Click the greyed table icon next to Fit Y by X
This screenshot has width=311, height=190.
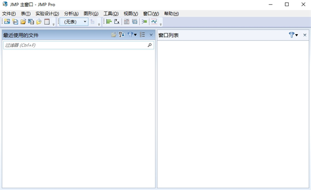point(126,21)
